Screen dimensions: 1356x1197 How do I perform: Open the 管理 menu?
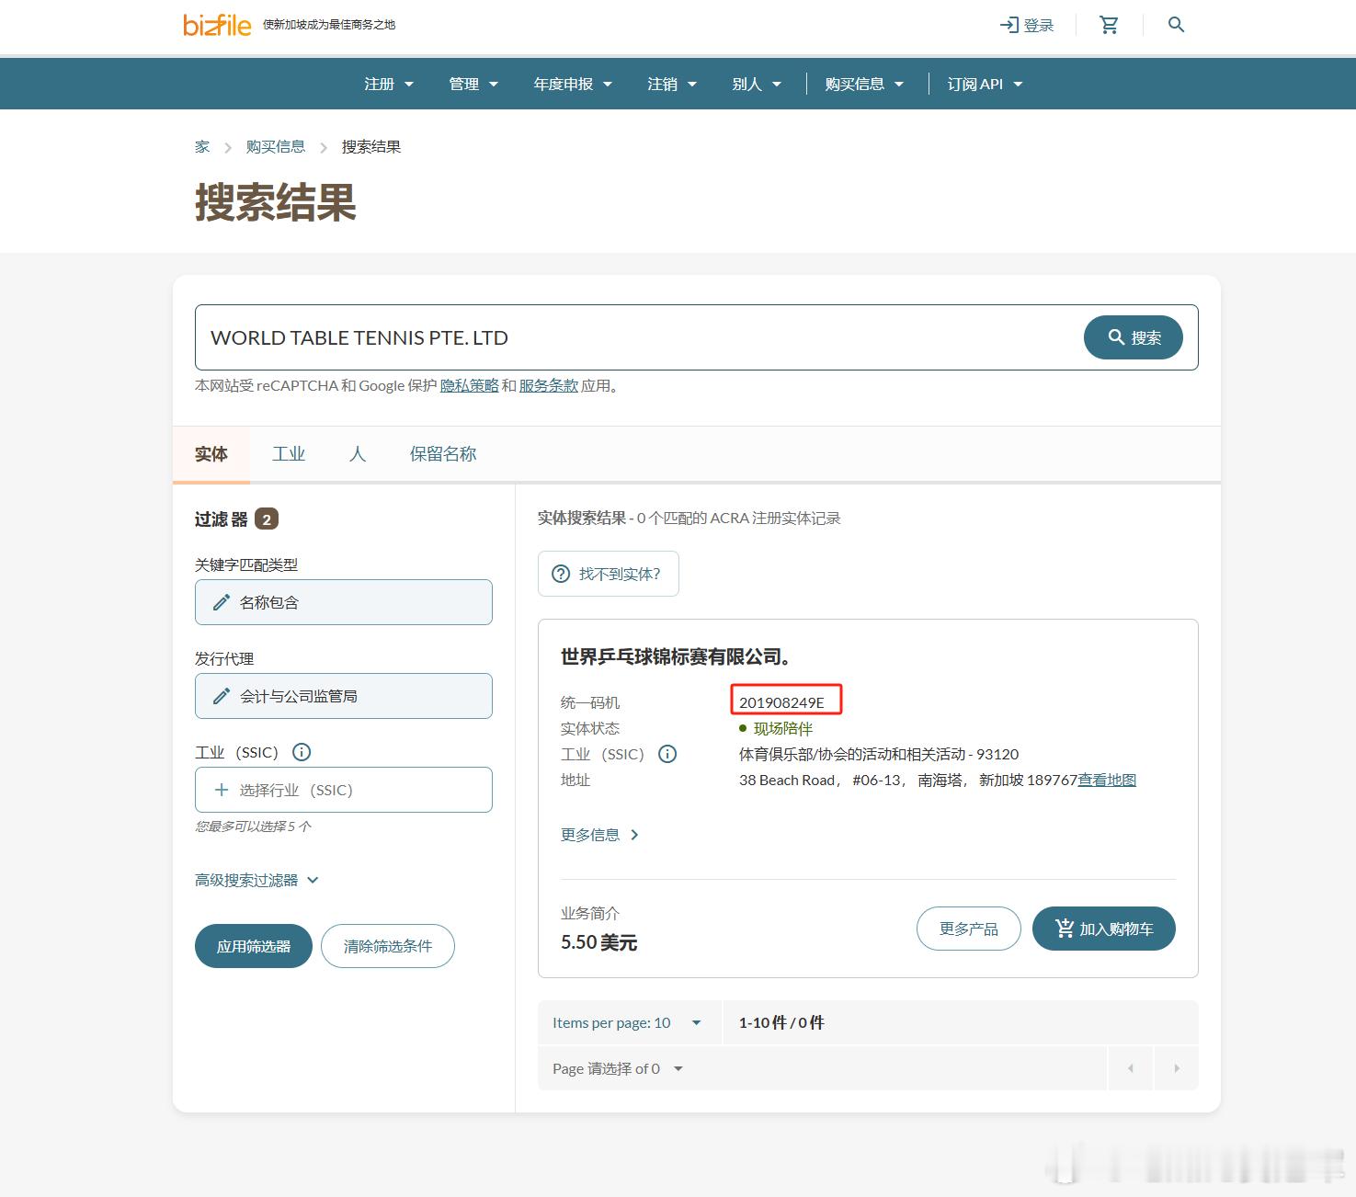473,84
